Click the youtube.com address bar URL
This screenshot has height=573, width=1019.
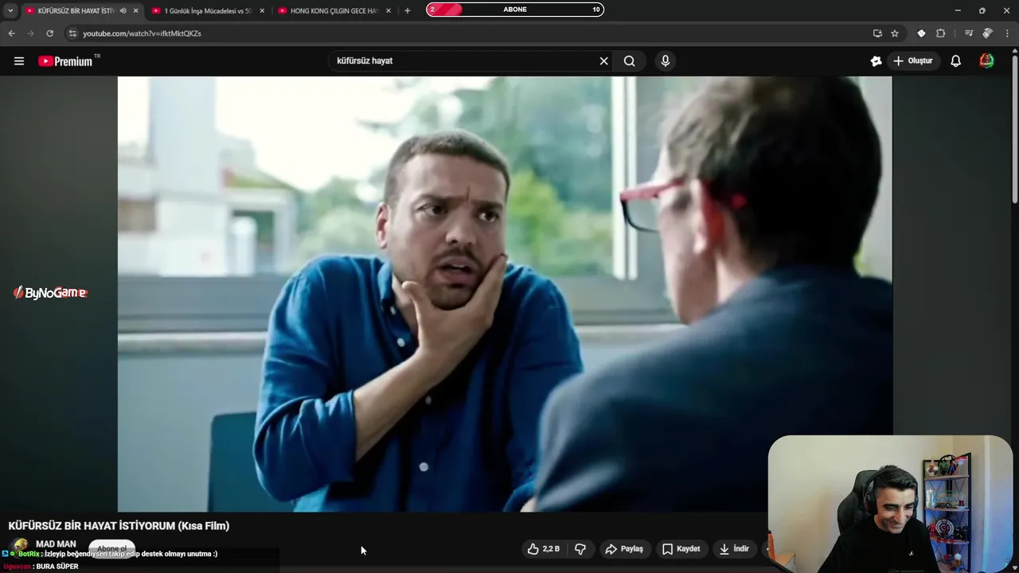pyautogui.click(x=142, y=33)
